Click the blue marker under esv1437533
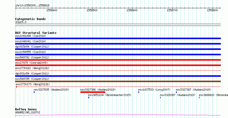Screen dimensions: 228x118 [139, 92]
